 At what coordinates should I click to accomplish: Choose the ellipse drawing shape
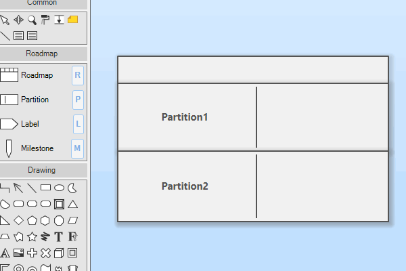[x=59, y=188]
